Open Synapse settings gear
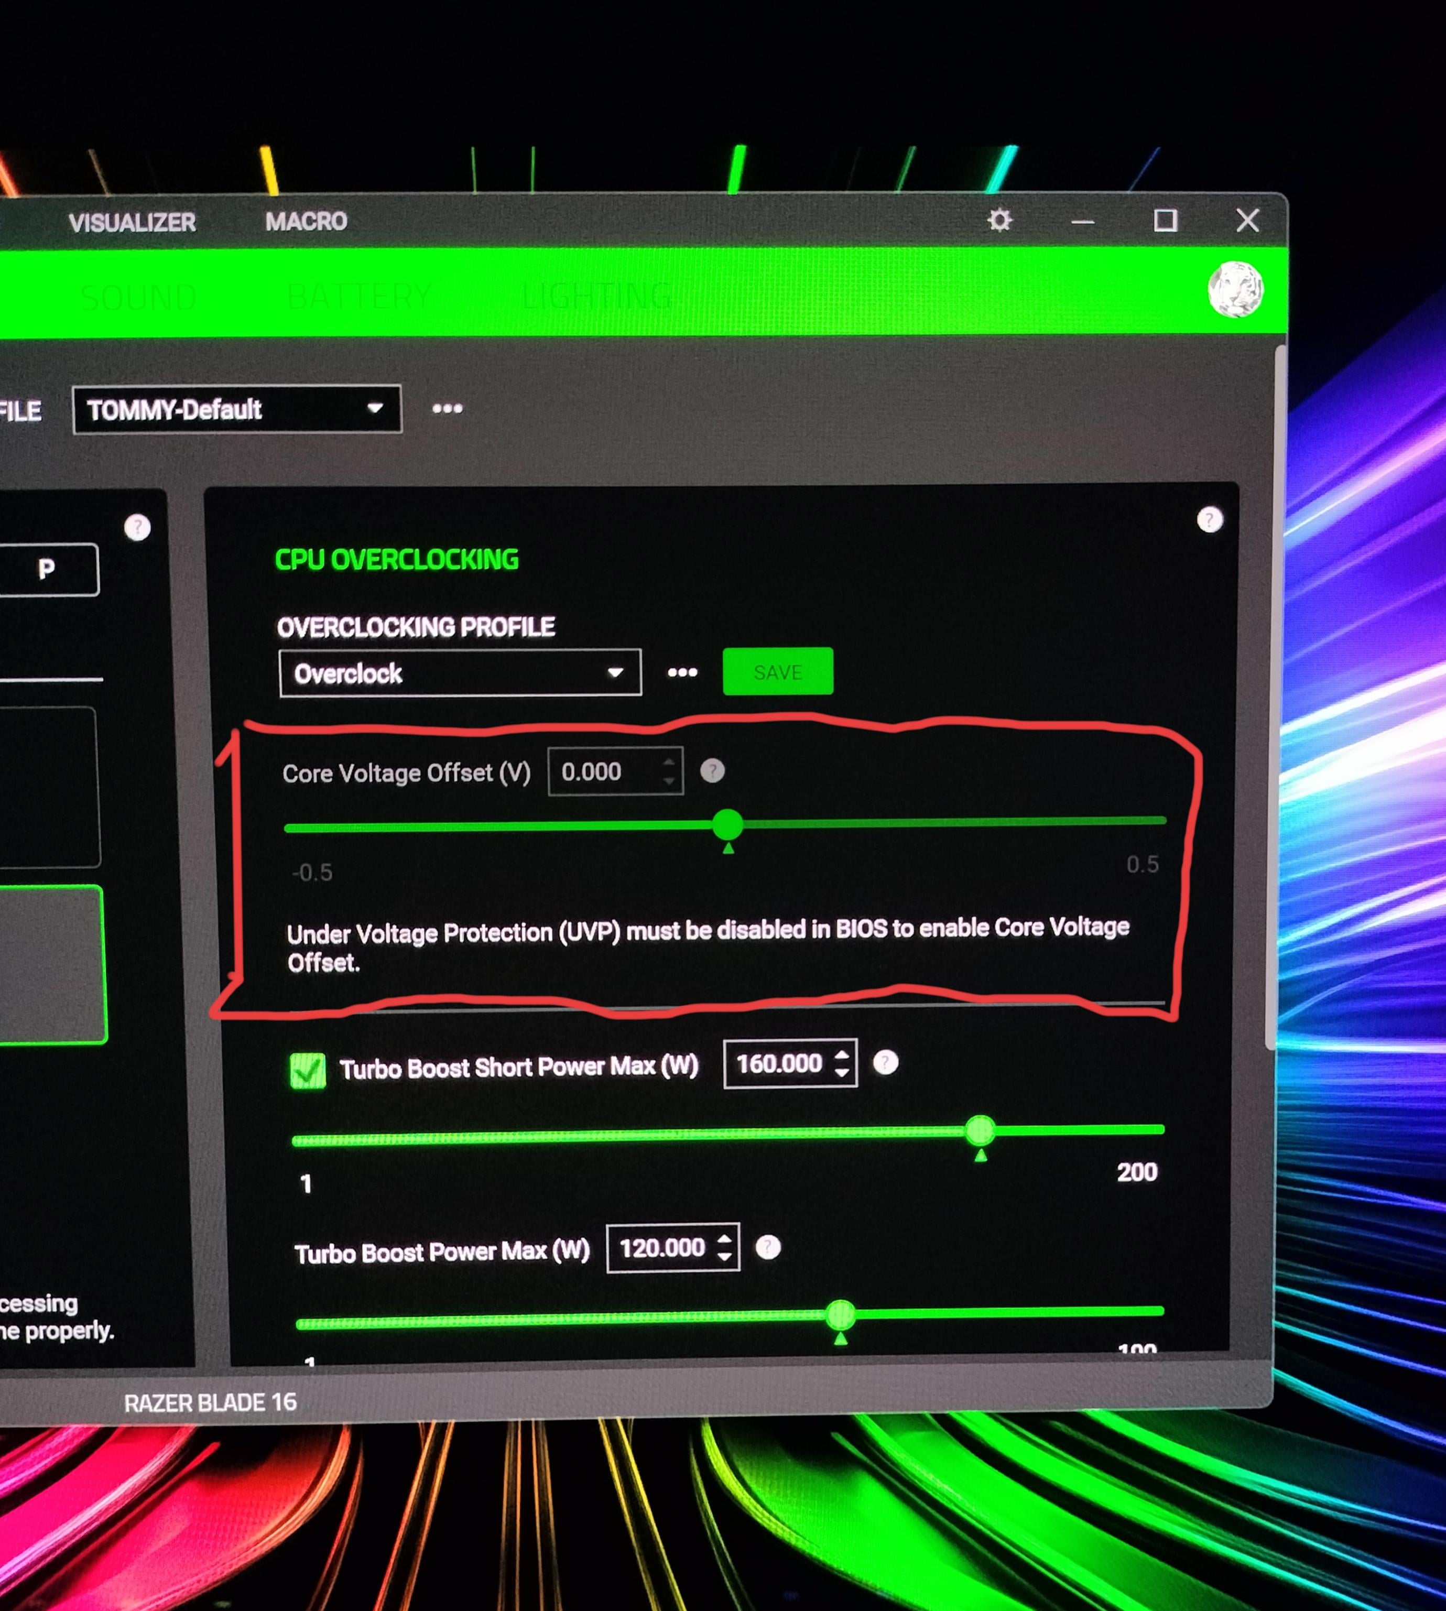The width and height of the screenshot is (1446, 1611). [x=999, y=220]
